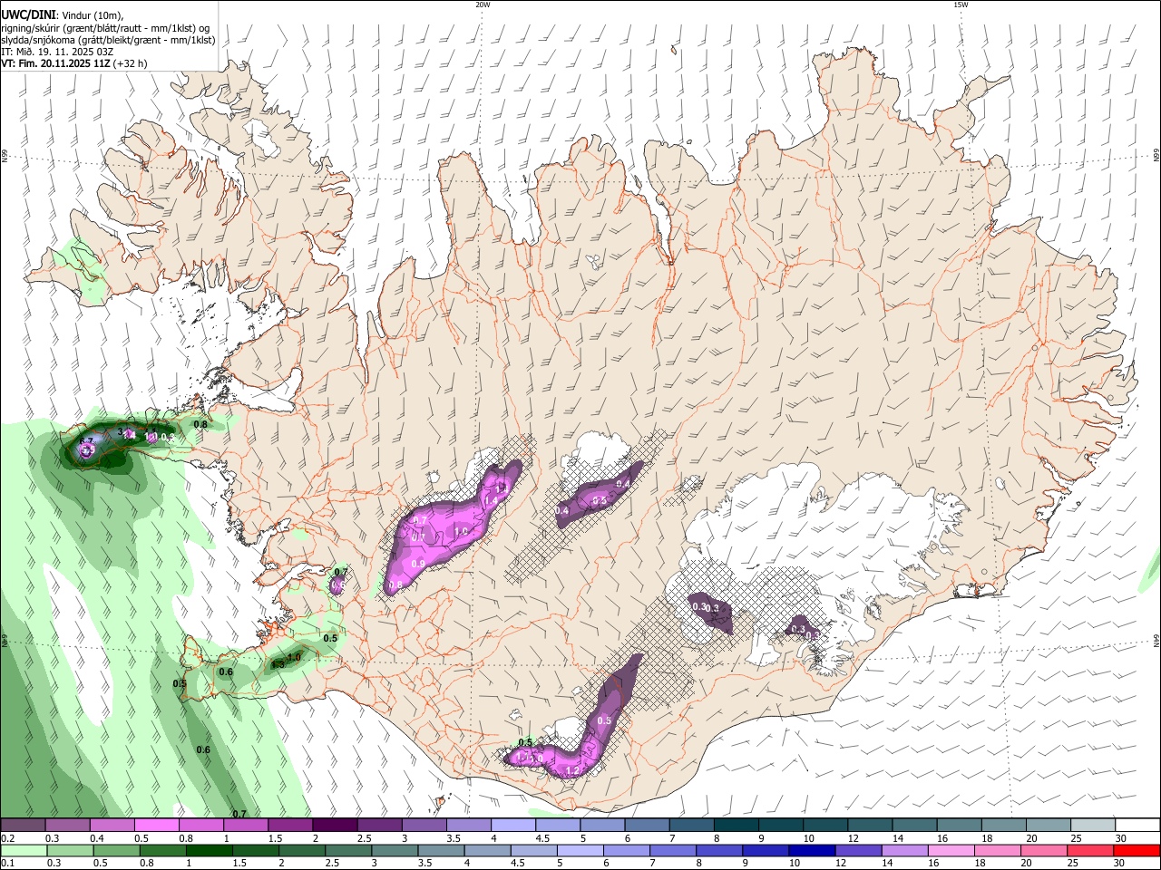Pick bottom legend swatch between 25 and 30
1161x870 pixels.
point(1091,850)
